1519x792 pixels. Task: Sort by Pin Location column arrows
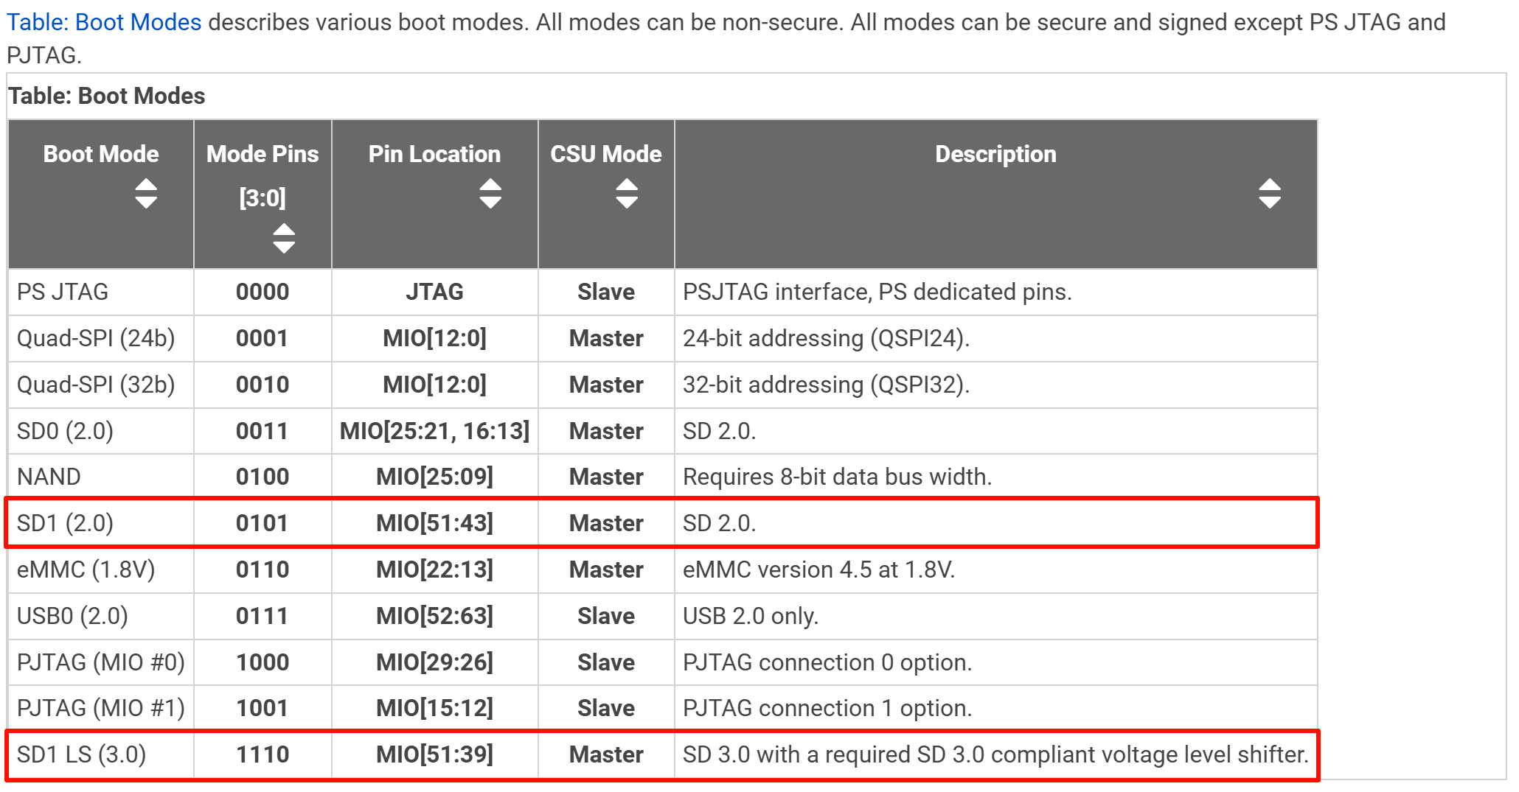(490, 194)
